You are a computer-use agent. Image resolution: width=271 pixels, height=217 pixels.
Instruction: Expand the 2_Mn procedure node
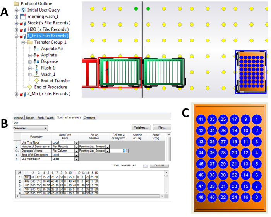click(16, 94)
